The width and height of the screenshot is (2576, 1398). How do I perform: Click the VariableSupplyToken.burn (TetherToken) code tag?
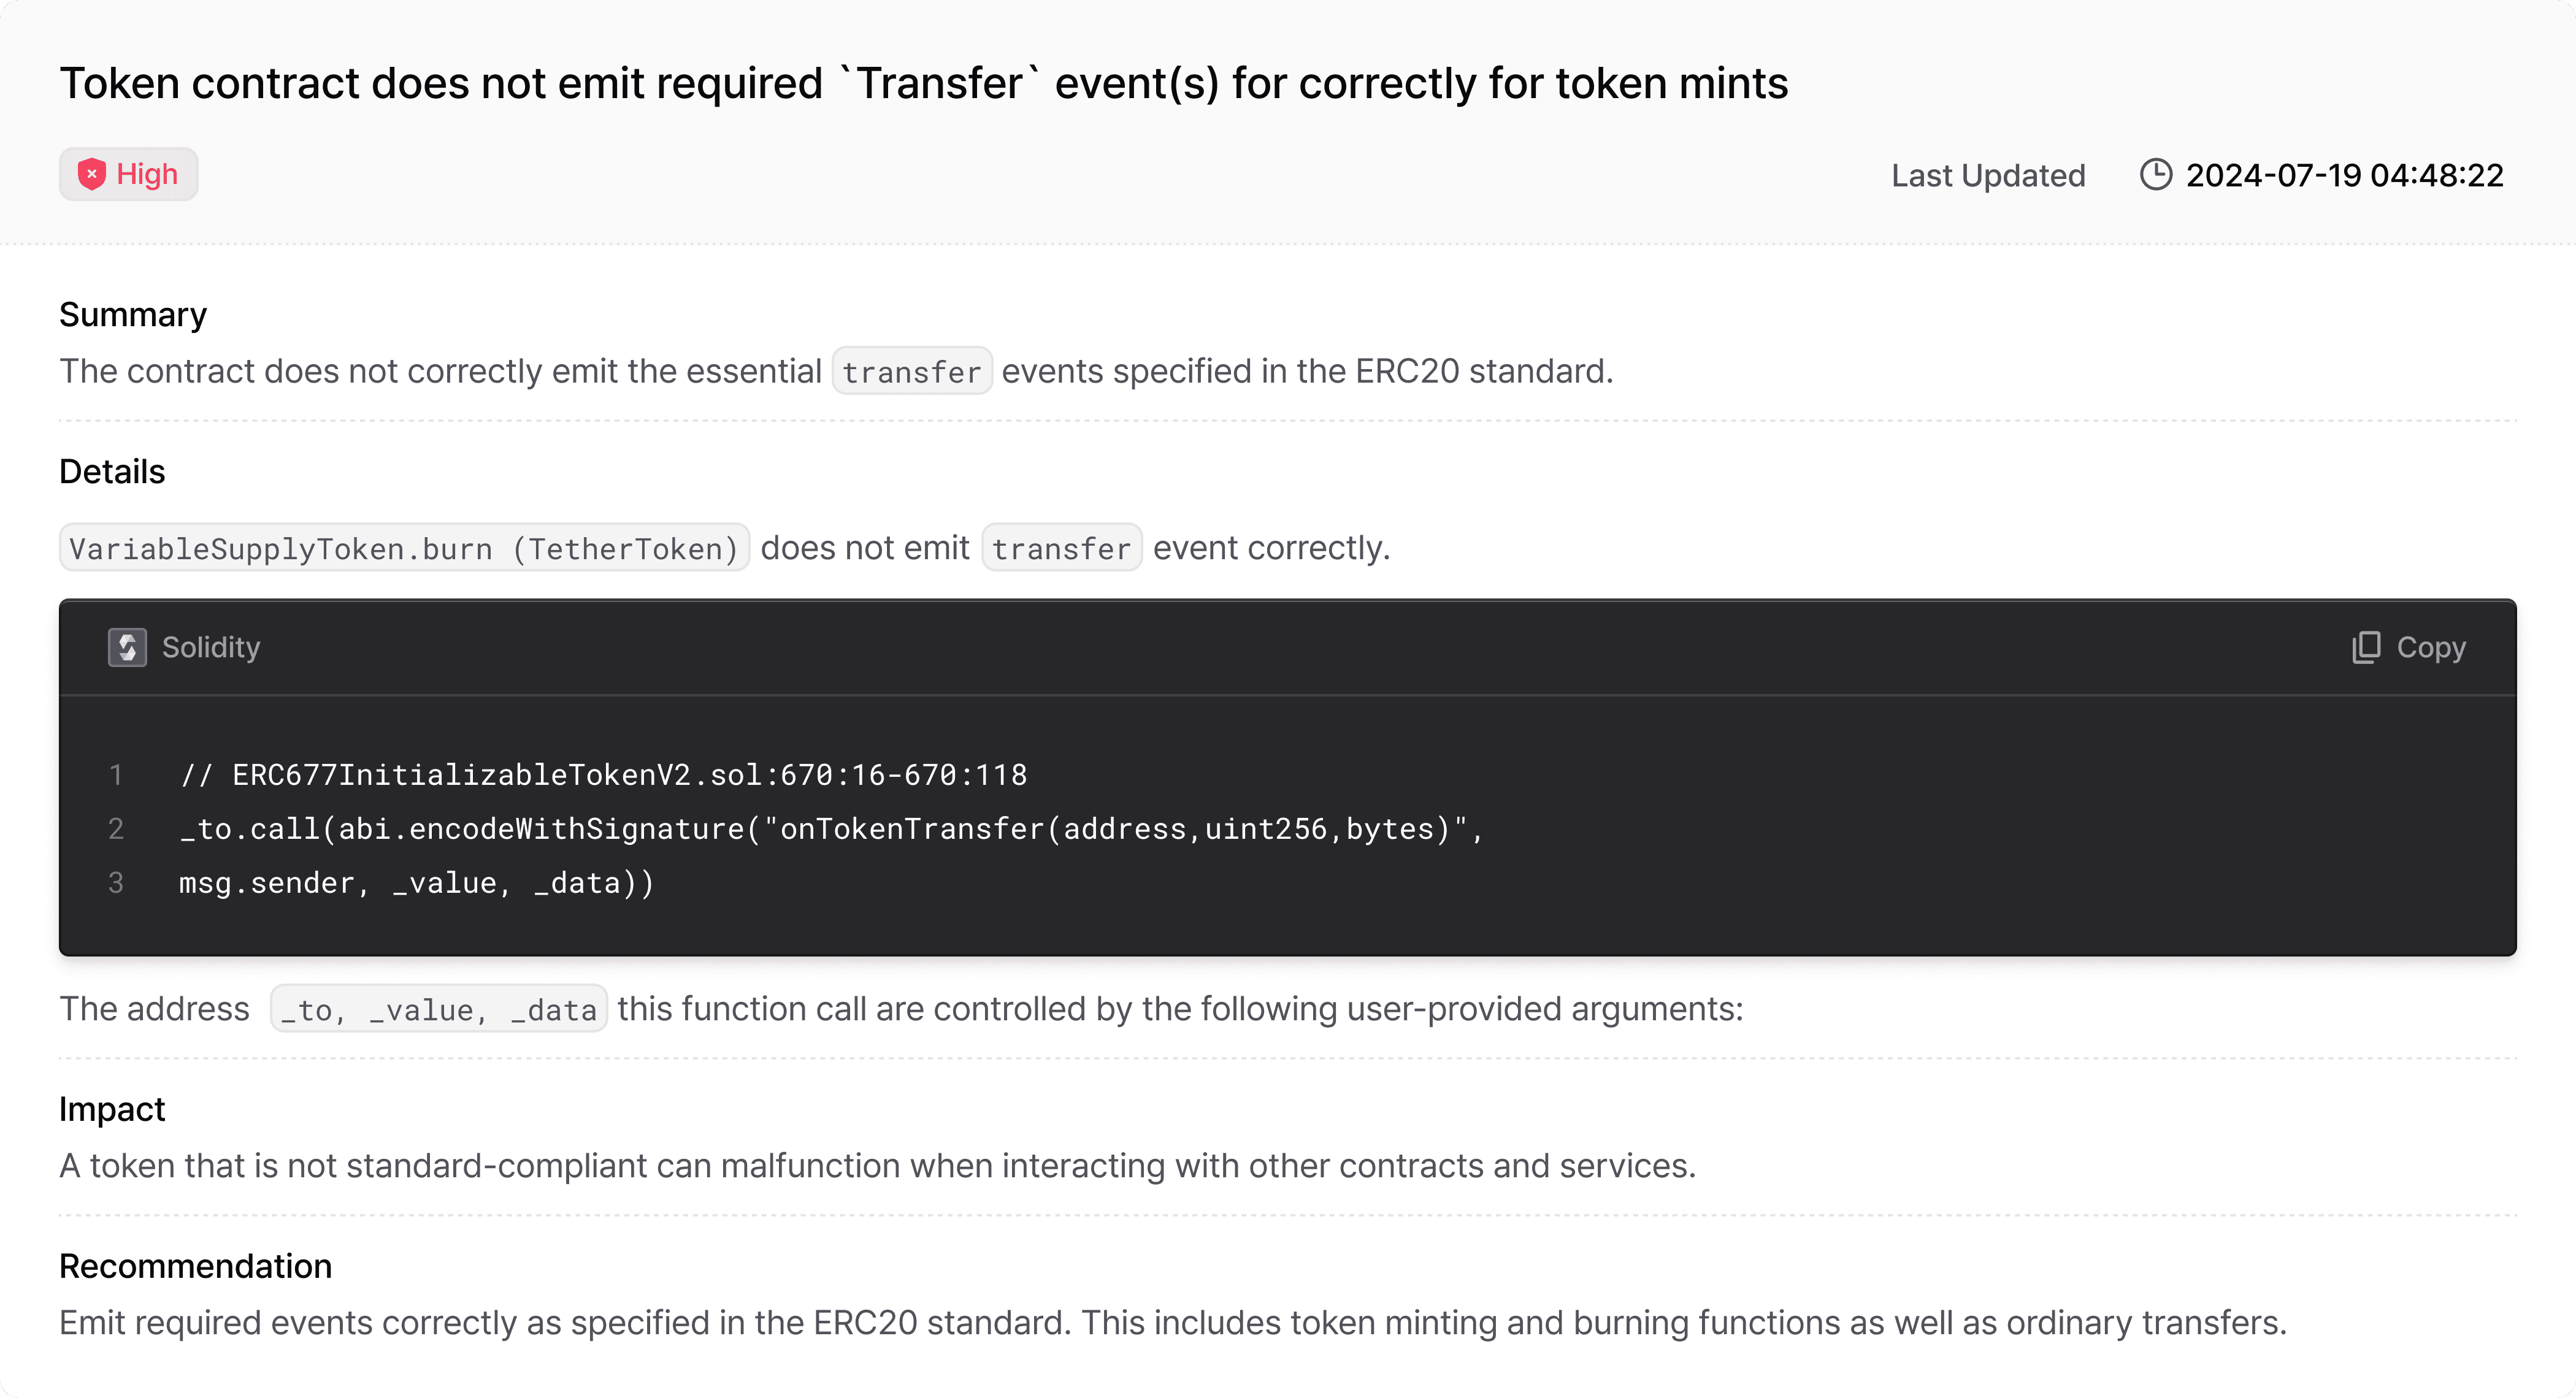click(x=404, y=548)
